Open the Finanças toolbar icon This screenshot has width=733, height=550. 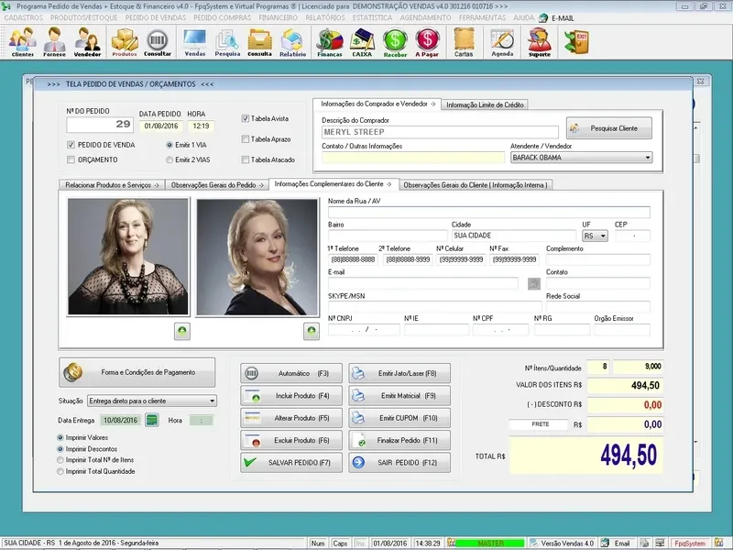pos(330,42)
